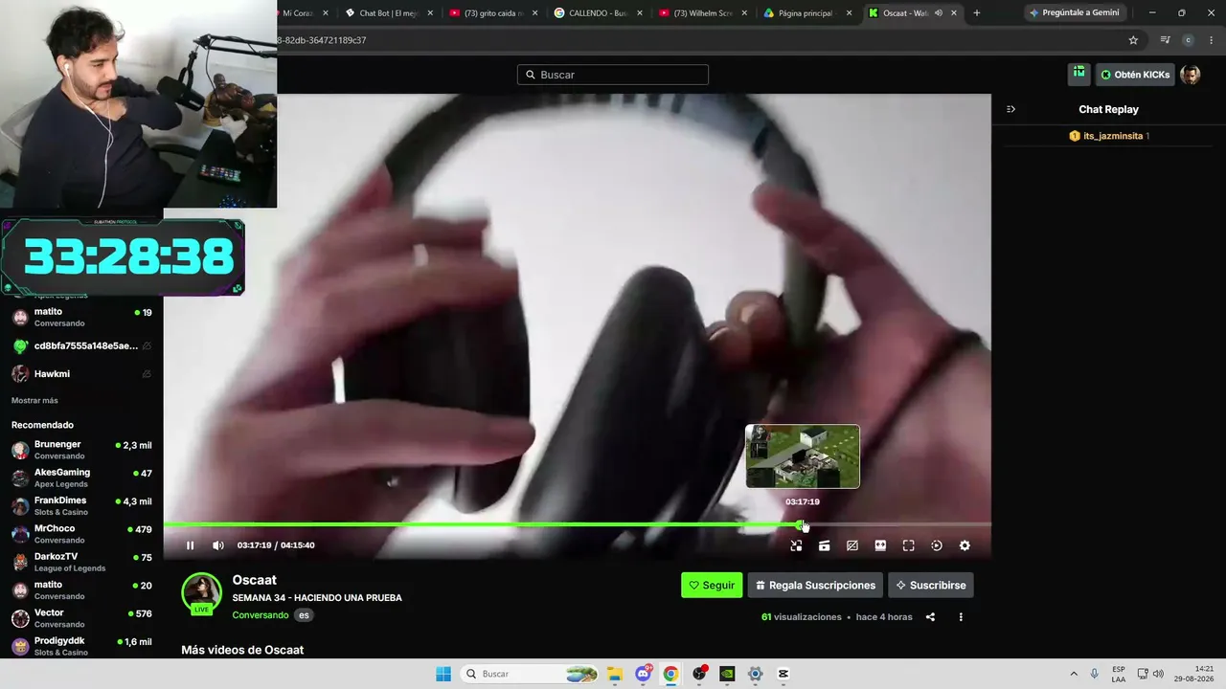Open video player settings gear

pos(965,545)
